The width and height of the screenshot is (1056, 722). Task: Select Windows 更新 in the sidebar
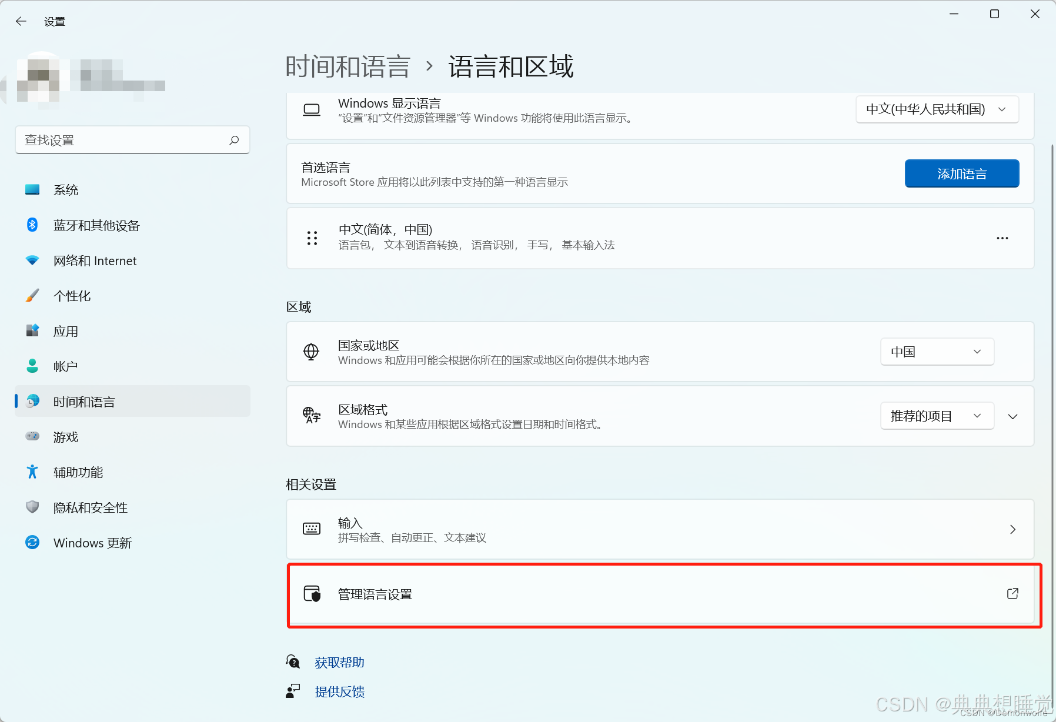click(133, 542)
